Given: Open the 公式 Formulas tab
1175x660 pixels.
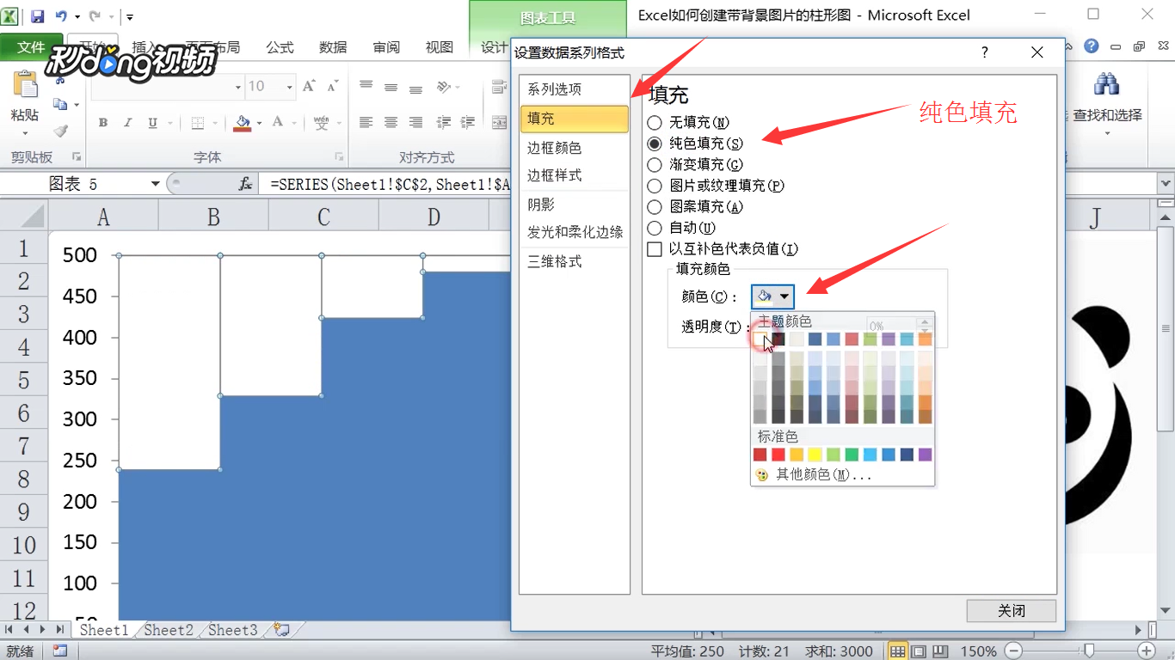Looking at the screenshot, I should (x=280, y=47).
